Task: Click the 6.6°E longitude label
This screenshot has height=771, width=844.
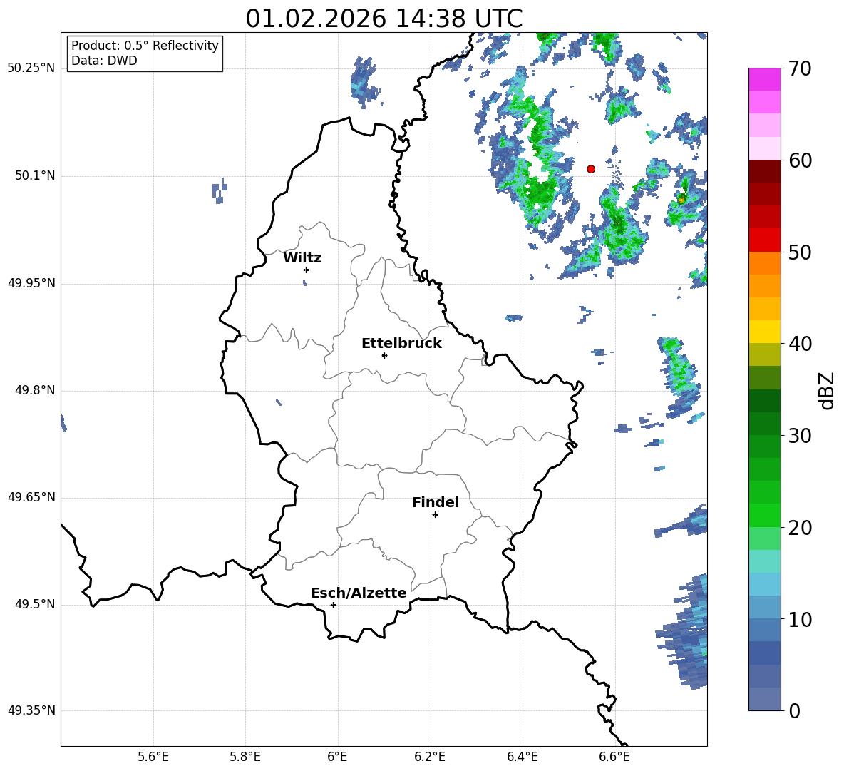Action: (x=614, y=757)
